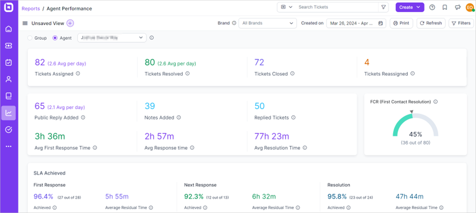Image resolution: width=476 pixels, height=213 pixels.
Task: Click the BoldDesk logo icon
Action: point(9,8)
